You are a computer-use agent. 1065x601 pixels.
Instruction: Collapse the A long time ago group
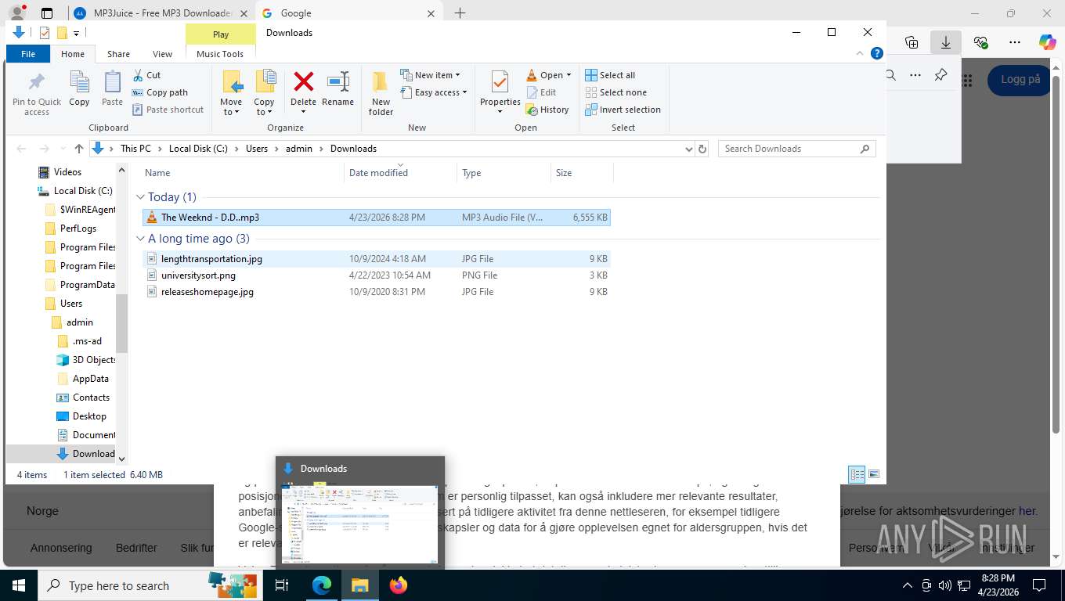pos(141,239)
